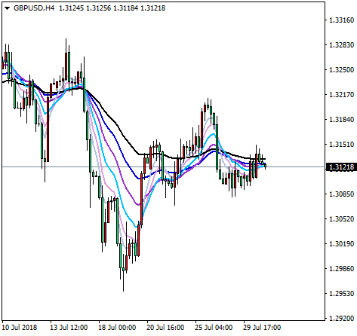
Task: Click the triangle arrow beside GBPUSD,H4
Action: pyautogui.click(x=7, y=8)
